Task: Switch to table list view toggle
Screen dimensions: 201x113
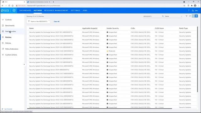Action: pyautogui.click(x=196, y=16)
